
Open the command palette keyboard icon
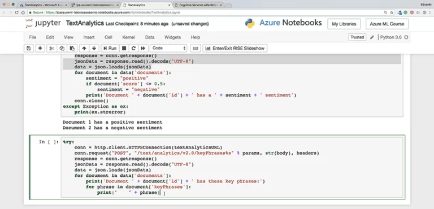point(196,48)
